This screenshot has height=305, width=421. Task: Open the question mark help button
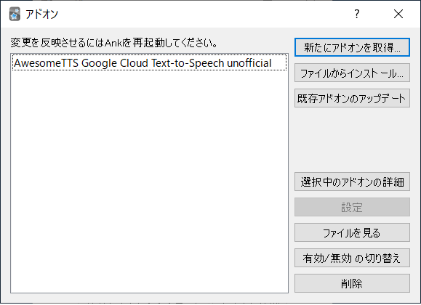coord(356,14)
